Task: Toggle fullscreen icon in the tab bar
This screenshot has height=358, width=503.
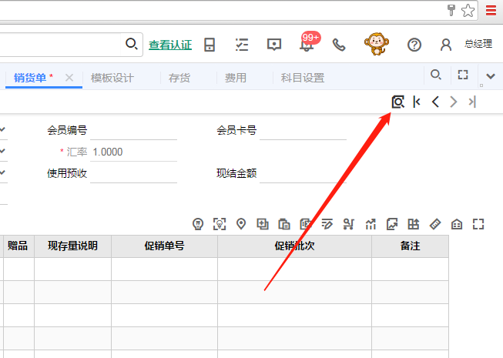Action: click(x=463, y=75)
